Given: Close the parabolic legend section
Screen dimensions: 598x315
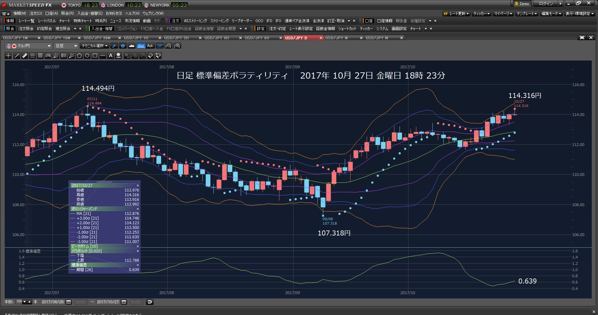Looking at the screenshot, I should [x=138, y=251].
